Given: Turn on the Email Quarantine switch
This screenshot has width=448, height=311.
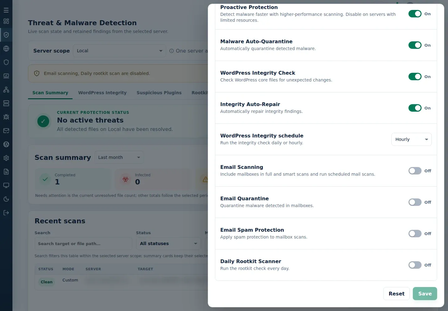Looking at the screenshot, I should [415, 202].
